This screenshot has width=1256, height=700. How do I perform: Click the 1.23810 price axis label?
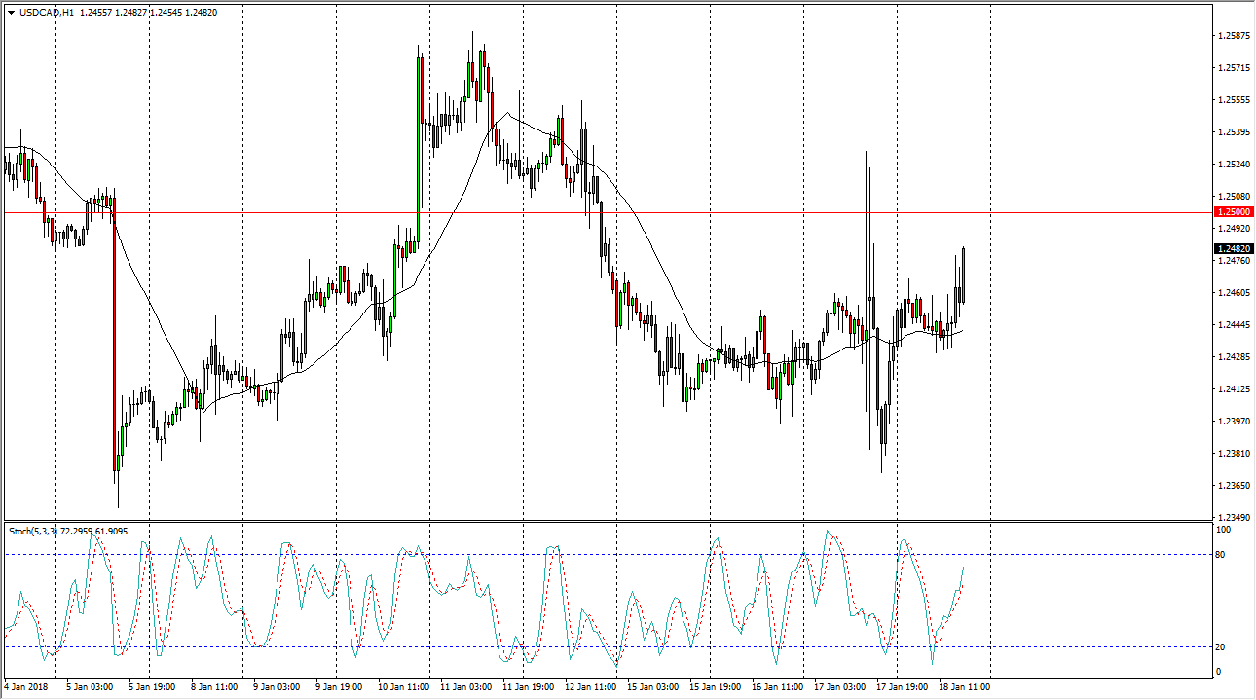(1233, 454)
